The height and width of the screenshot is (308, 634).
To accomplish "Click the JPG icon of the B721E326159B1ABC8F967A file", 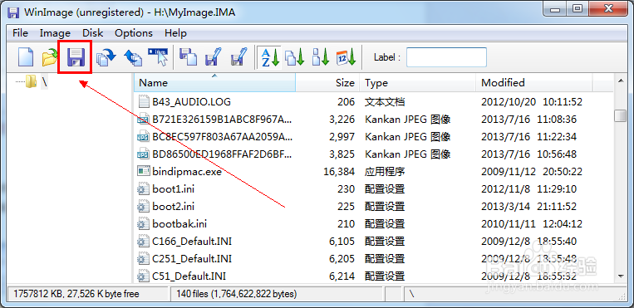I will pos(144,120).
